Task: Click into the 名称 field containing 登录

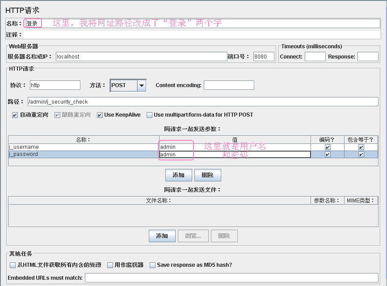Action: pos(201,23)
